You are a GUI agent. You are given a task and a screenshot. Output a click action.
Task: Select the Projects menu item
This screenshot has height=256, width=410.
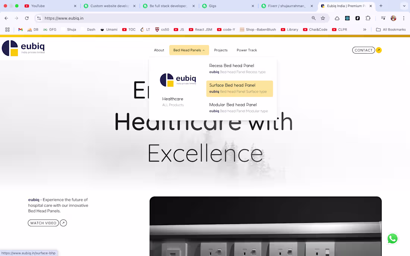[x=221, y=50]
